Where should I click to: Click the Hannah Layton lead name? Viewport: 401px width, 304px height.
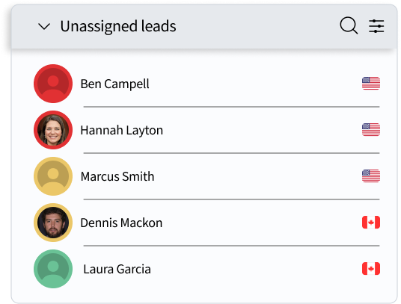pyautogui.click(x=122, y=130)
